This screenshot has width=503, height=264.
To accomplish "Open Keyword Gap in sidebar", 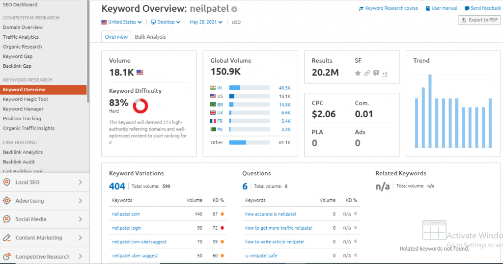I will point(18,56).
